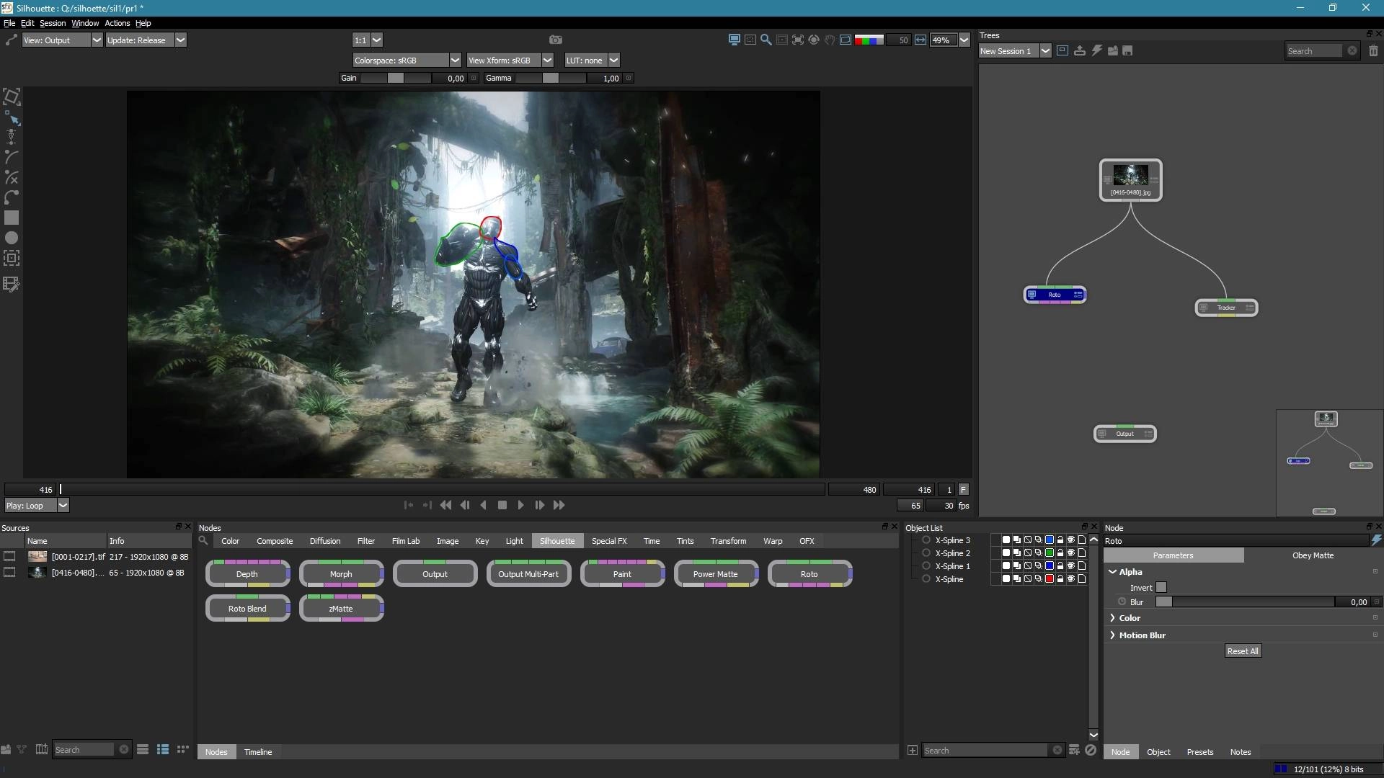Click the zMatte node button
Screen dimensions: 1384x778
(x=341, y=609)
